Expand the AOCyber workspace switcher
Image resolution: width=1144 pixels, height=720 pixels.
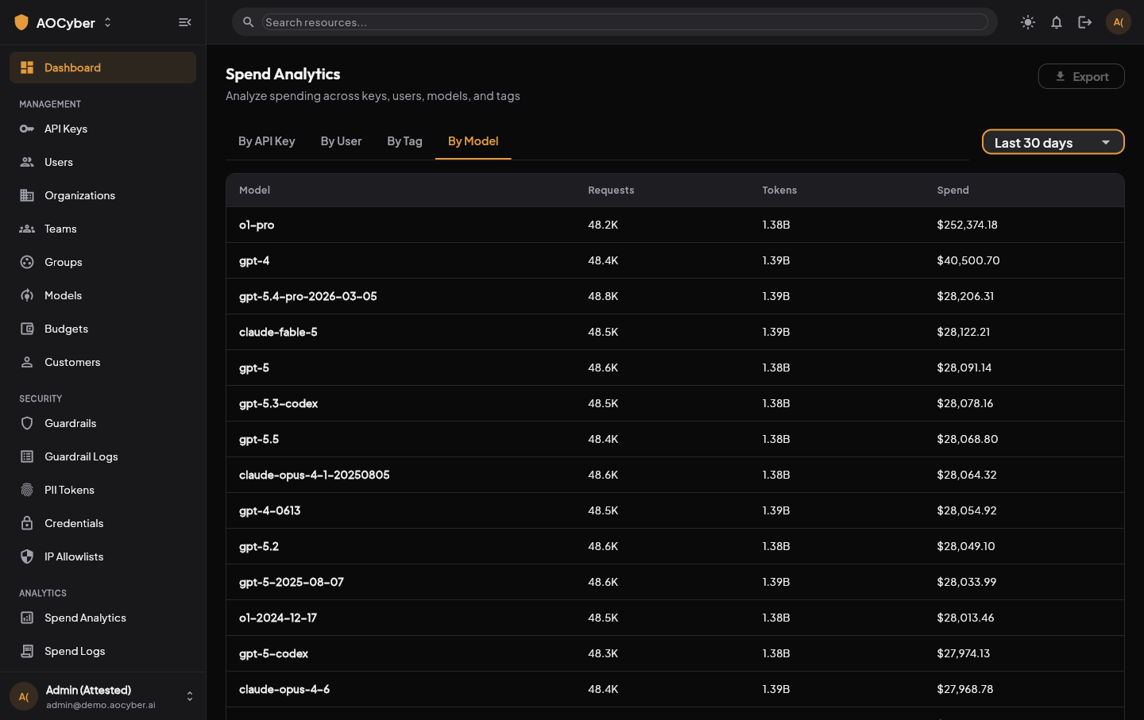[107, 22]
